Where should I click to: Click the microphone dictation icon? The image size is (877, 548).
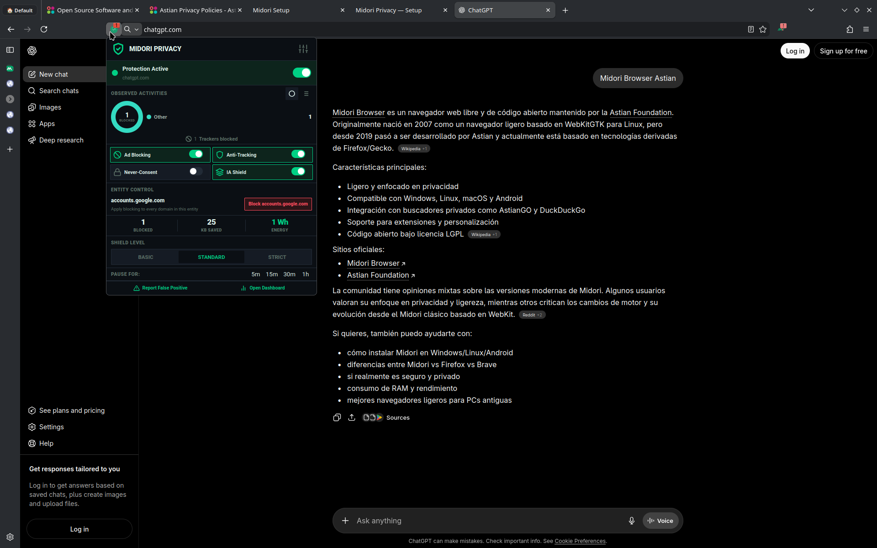632,521
